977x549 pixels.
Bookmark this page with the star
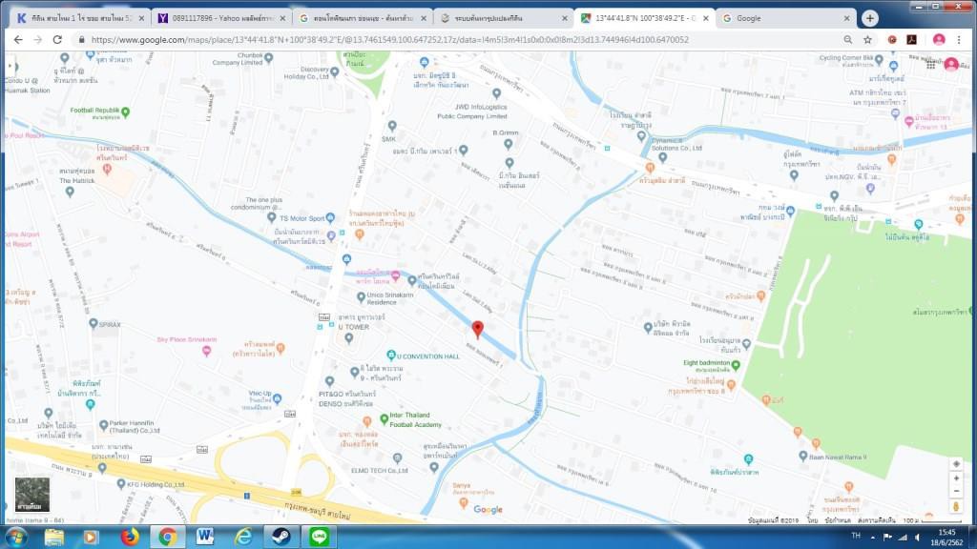(867, 40)
